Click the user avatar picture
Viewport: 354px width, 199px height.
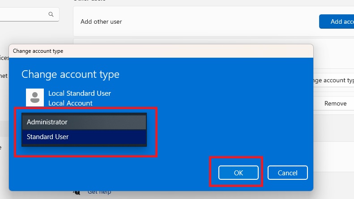(35, 97)
